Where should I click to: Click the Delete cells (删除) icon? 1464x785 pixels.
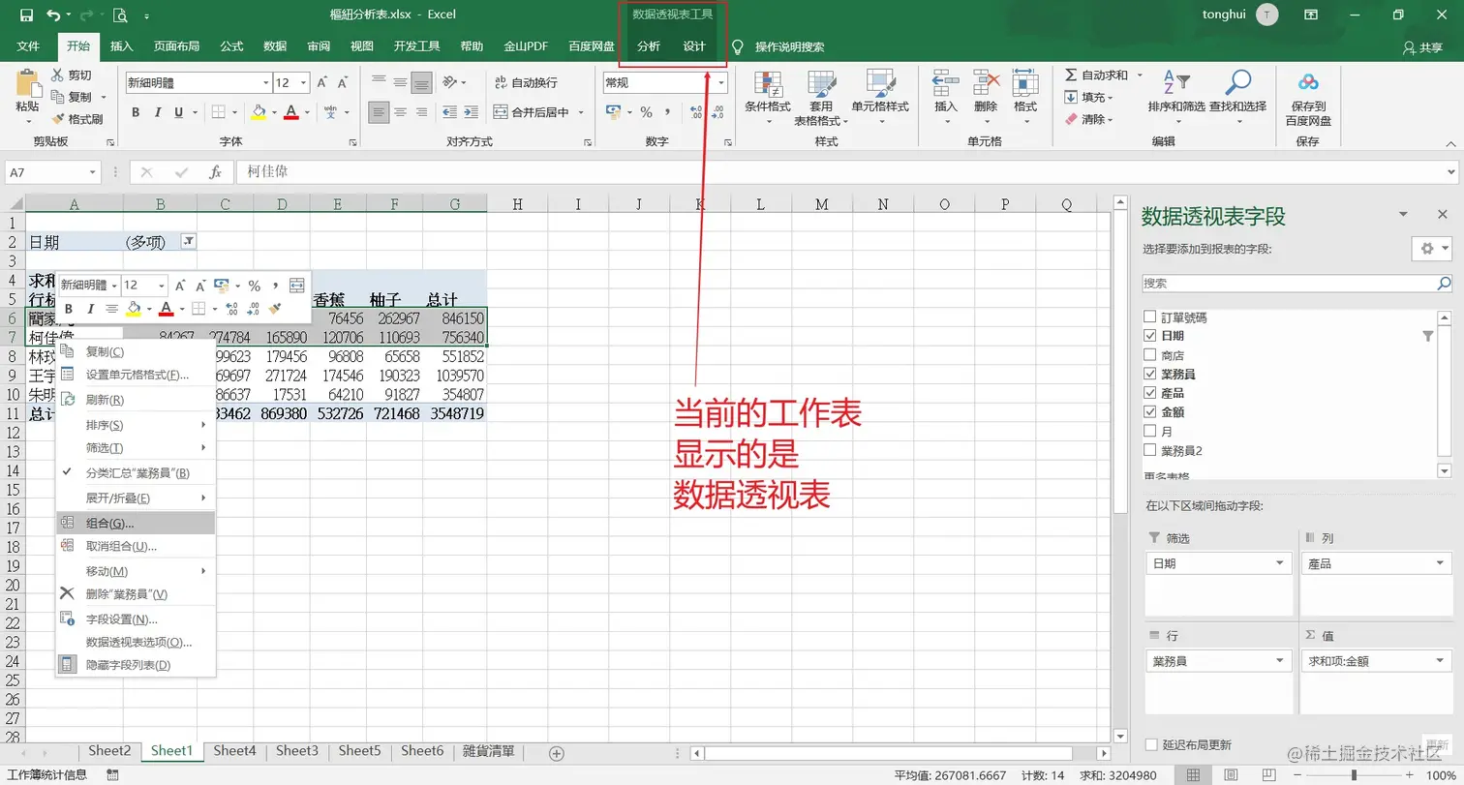[x=986, y=85]
